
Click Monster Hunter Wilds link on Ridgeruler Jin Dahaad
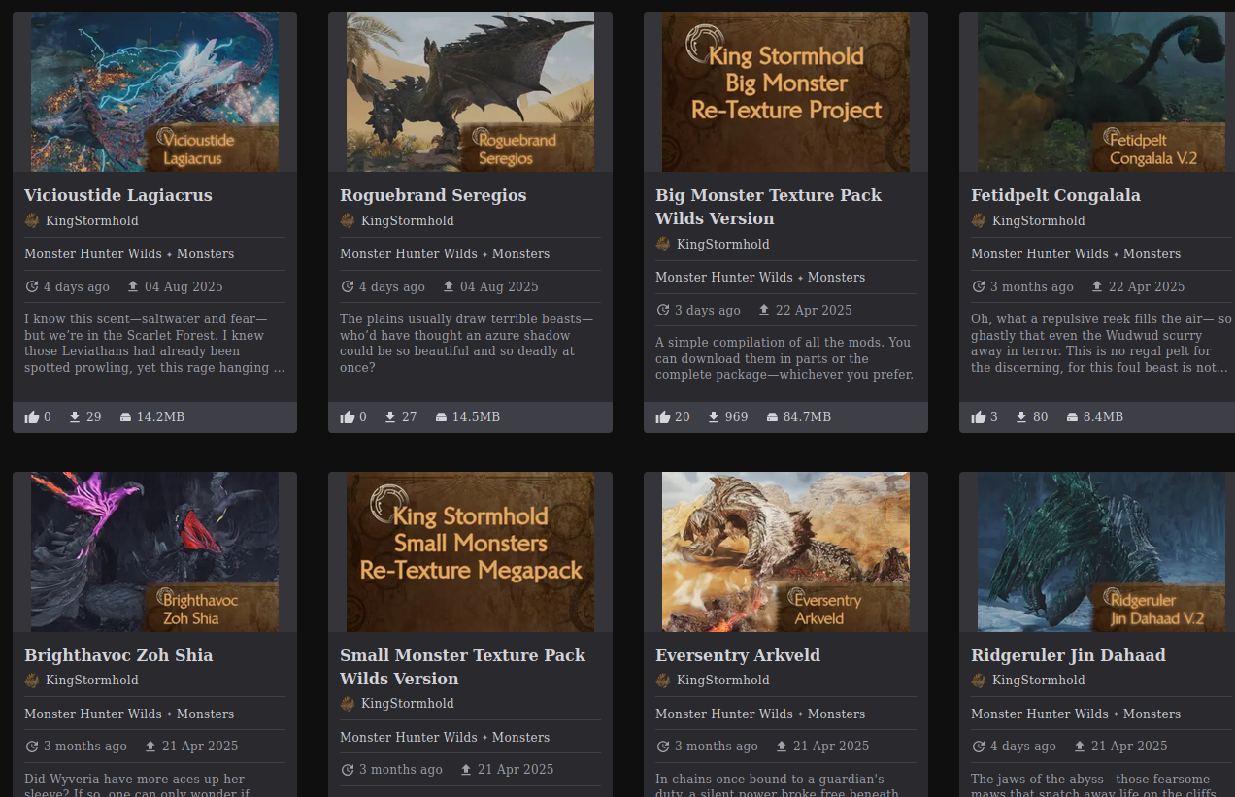(1040, 714)
